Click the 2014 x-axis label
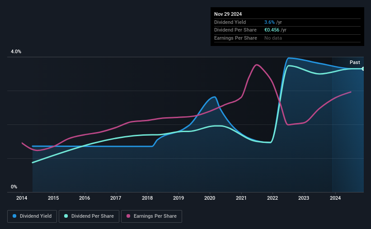371x229 pixels. pos(22,198)
